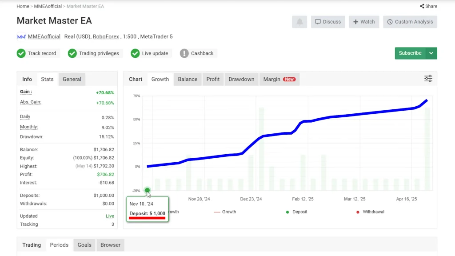This screenshot has height=256, width=455.
Task: Switch to the Drawdown chart tab
Action: 241,79
